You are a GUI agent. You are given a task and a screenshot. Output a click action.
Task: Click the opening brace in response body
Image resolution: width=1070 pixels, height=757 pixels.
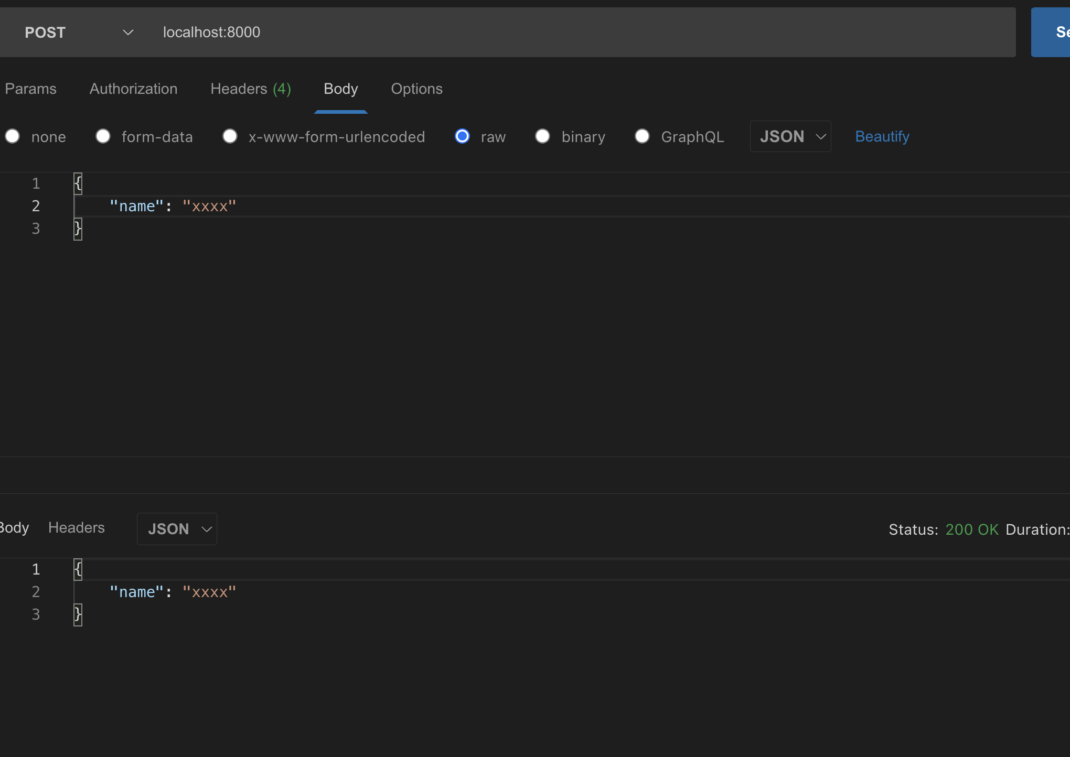(78, 569)
